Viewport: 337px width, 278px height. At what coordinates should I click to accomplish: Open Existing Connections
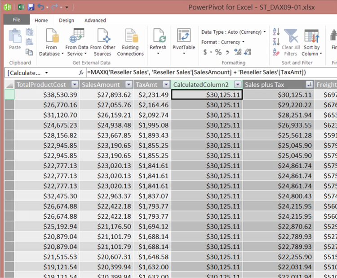pyautogui.click(x=130, y=36)
